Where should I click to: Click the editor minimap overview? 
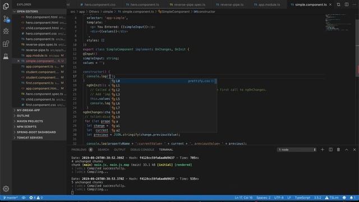(x=339, y=22)
